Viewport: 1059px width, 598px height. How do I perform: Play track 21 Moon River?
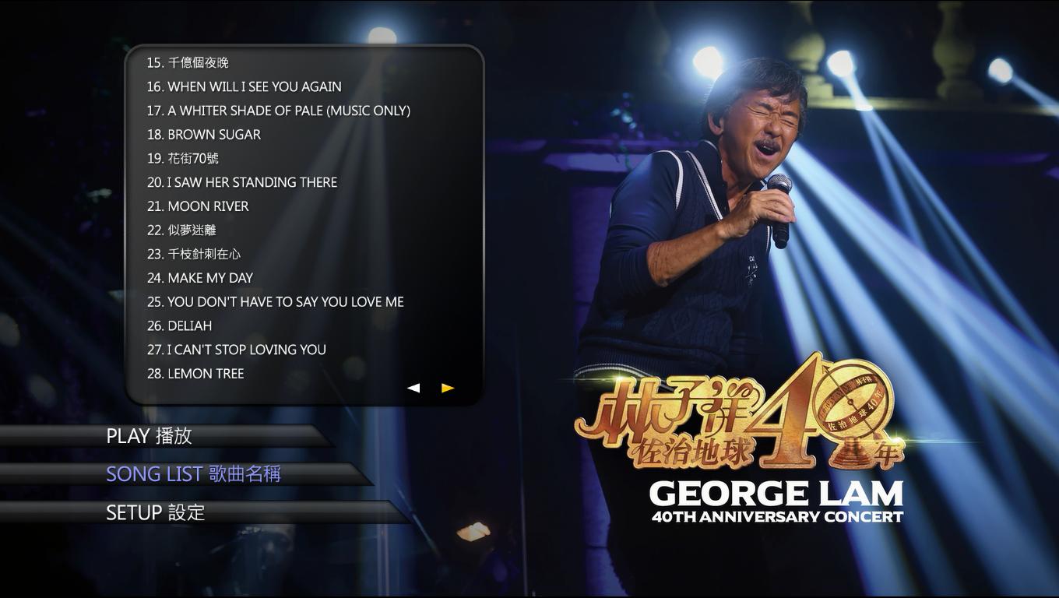198,206
